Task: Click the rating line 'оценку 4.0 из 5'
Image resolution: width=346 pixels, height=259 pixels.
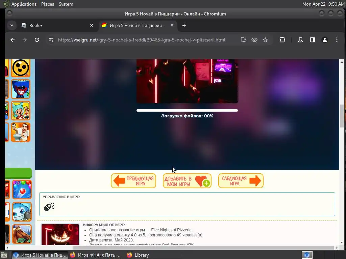Action: (x=146, y=235)
